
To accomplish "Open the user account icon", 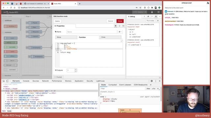I will [x=152, y=12].
